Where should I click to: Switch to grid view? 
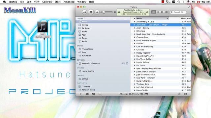pyautogui.click(x=162, y=12)
